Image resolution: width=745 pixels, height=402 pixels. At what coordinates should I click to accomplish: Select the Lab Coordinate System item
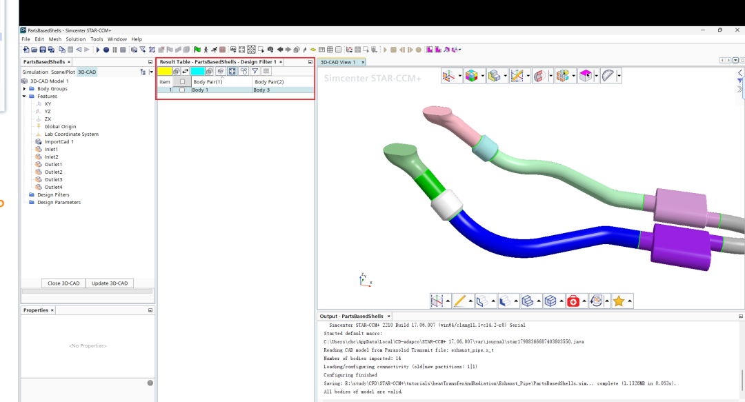pyautogui.click(x=71, y=134)
